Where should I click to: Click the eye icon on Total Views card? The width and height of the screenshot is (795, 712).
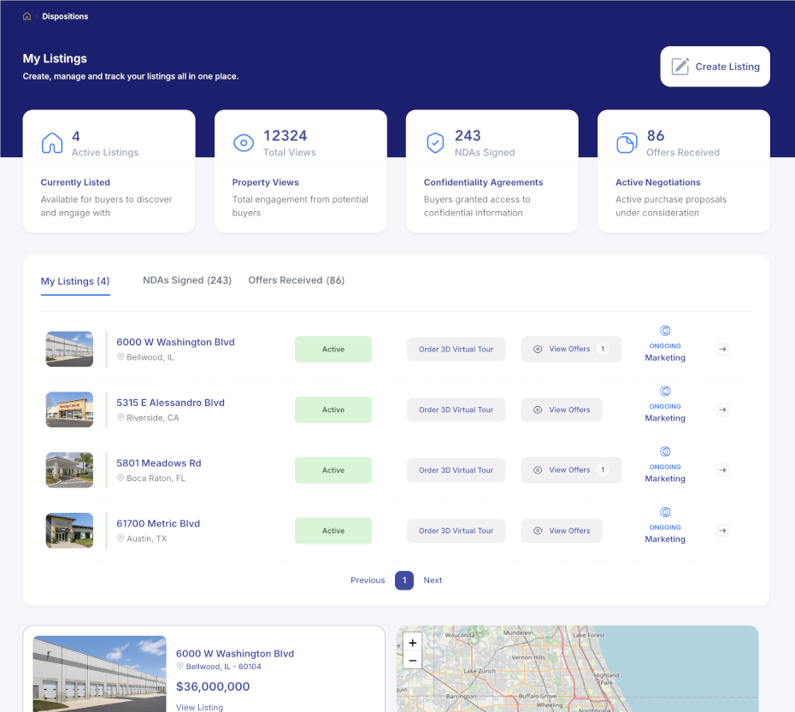point(244,142)
